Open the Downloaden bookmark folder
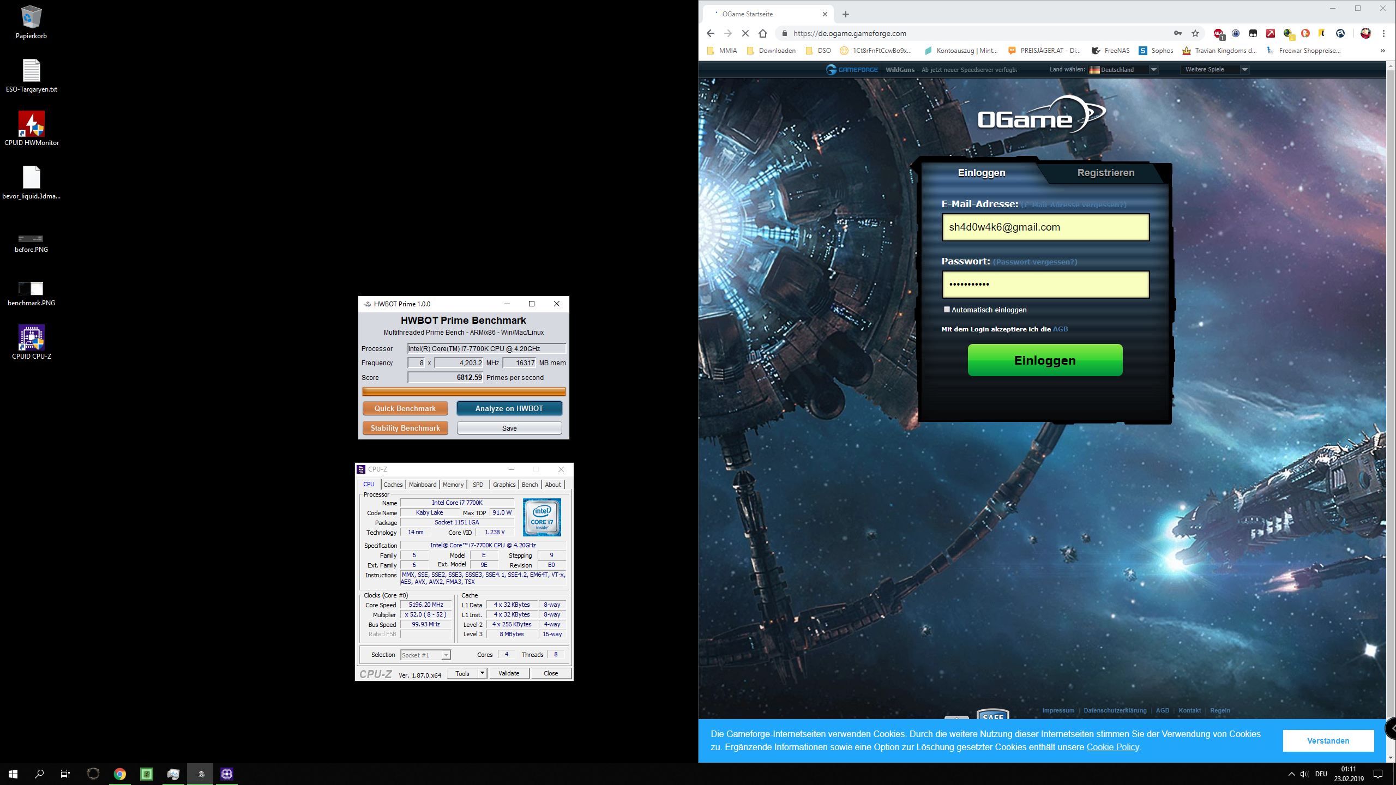The width and height of the screenshot is (1396, 785). coord(771,51)
